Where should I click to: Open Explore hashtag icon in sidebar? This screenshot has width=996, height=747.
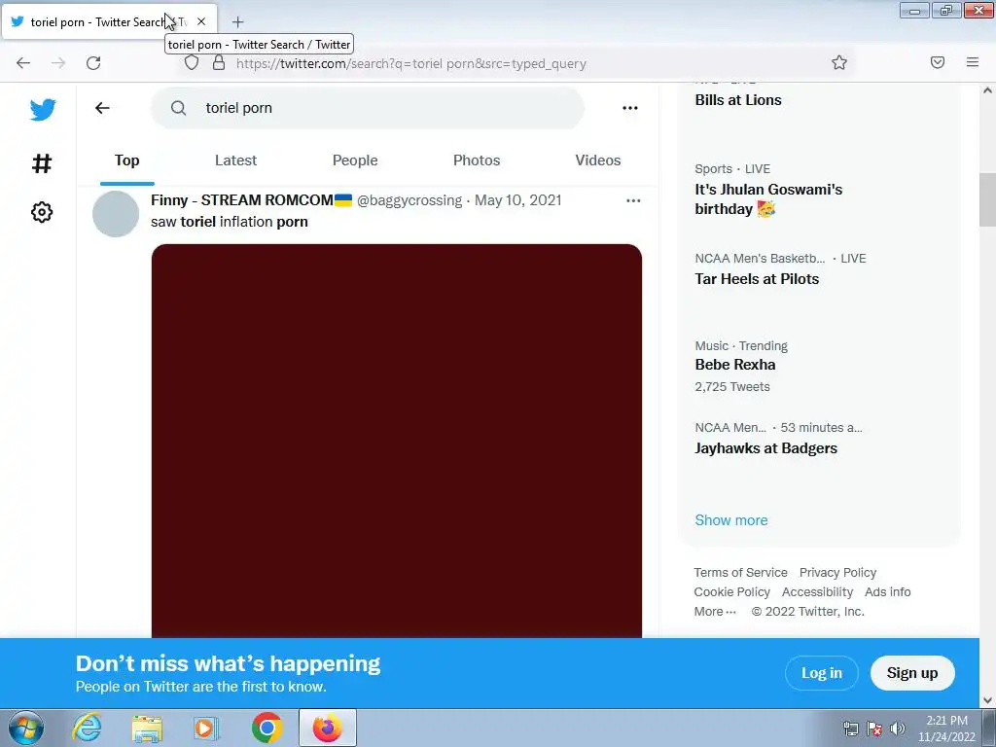[42, 163]
